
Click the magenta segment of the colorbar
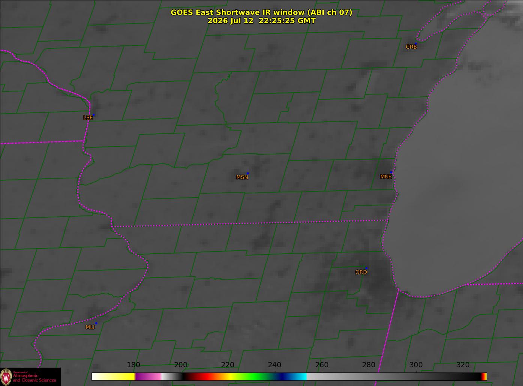click(148, 377)
